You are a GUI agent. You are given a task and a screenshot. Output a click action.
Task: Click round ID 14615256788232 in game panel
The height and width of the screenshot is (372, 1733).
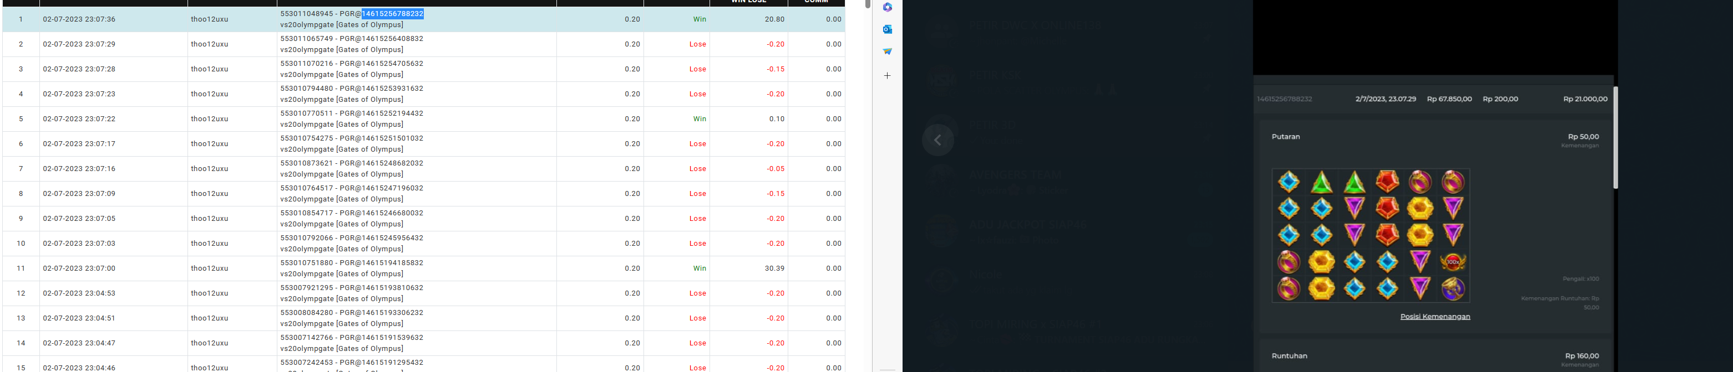tap(1284, 100)
